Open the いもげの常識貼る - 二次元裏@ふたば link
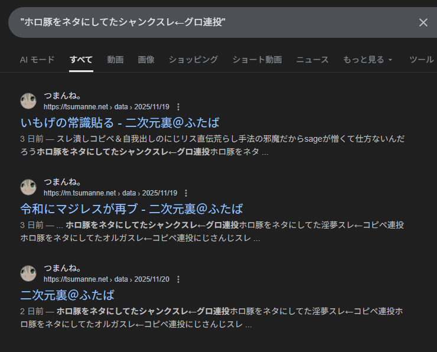Screen dimensions: 437x352 click(x=120, y=123)
